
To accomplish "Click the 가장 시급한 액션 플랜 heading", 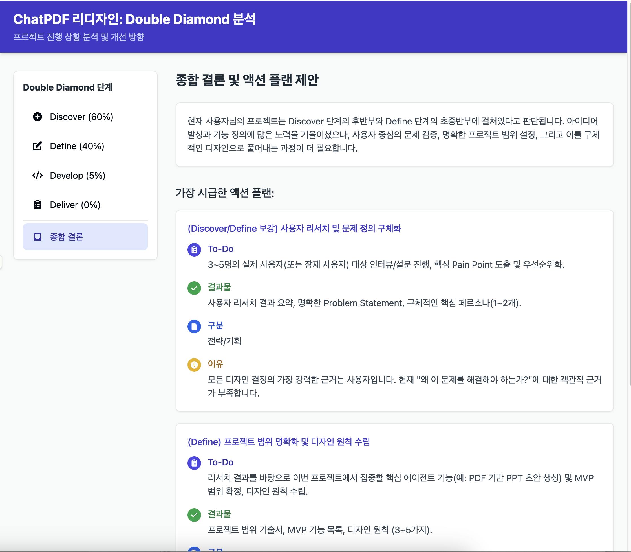I will click(225, 193).
